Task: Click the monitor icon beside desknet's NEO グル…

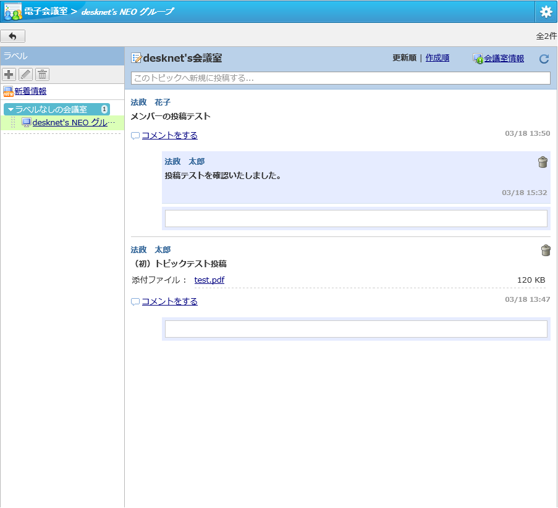Action: [x=27, y=122]
